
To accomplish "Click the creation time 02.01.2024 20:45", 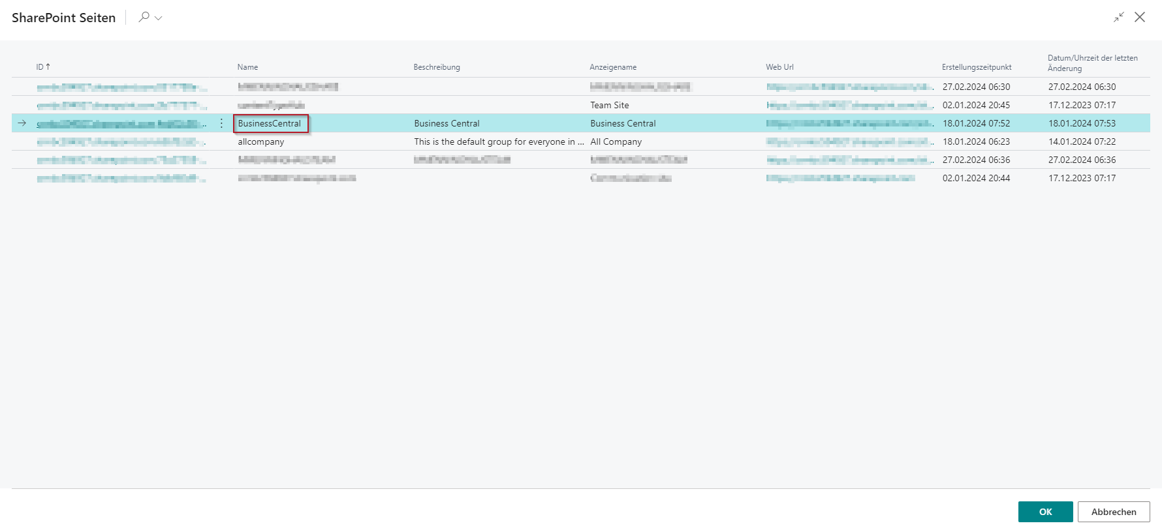I will (976, 105).
